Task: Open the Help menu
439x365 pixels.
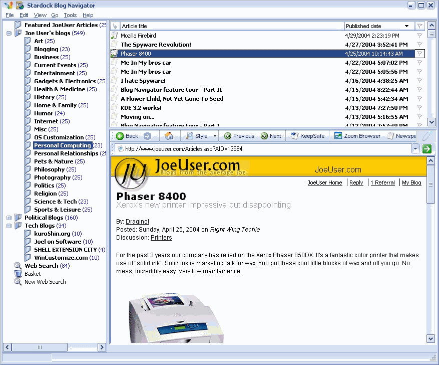Action: tap(88, 15)
